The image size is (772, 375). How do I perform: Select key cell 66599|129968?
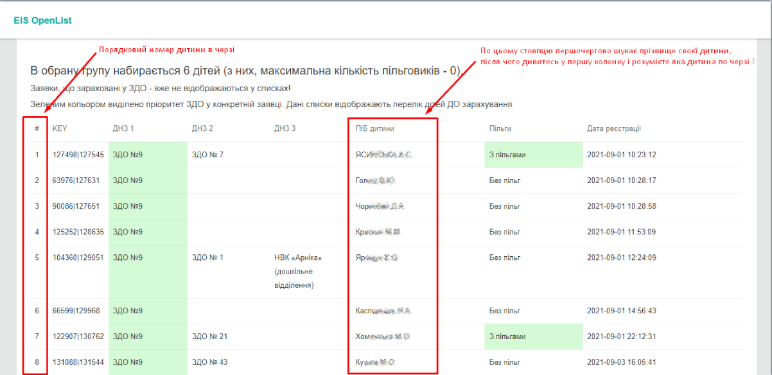click(x=76, y=311)
